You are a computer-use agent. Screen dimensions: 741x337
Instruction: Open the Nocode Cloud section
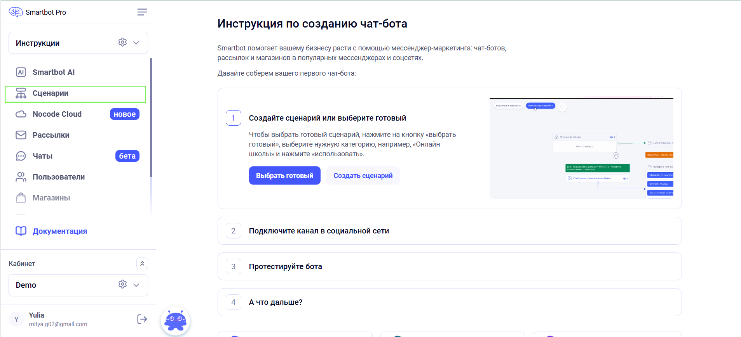(57, 114)
